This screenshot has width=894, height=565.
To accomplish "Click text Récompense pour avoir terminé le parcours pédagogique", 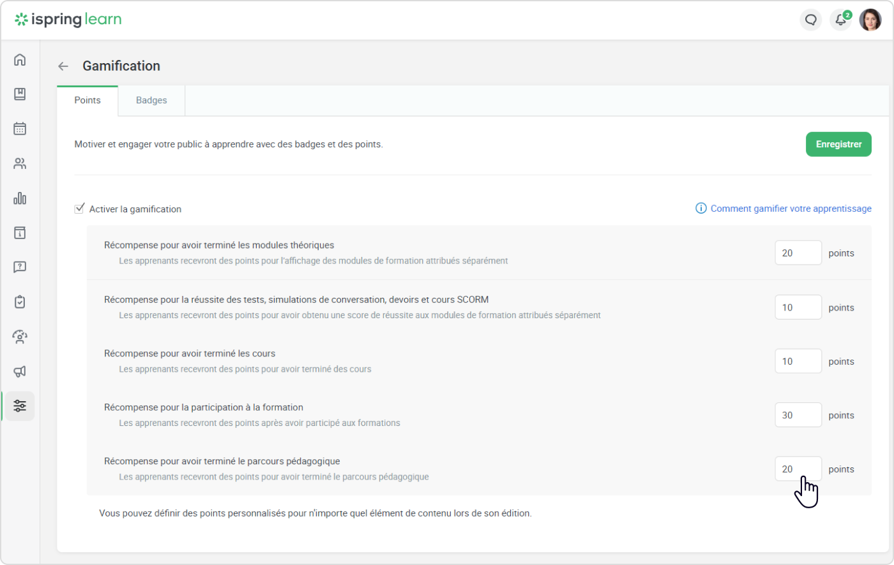I will (222, 461).
